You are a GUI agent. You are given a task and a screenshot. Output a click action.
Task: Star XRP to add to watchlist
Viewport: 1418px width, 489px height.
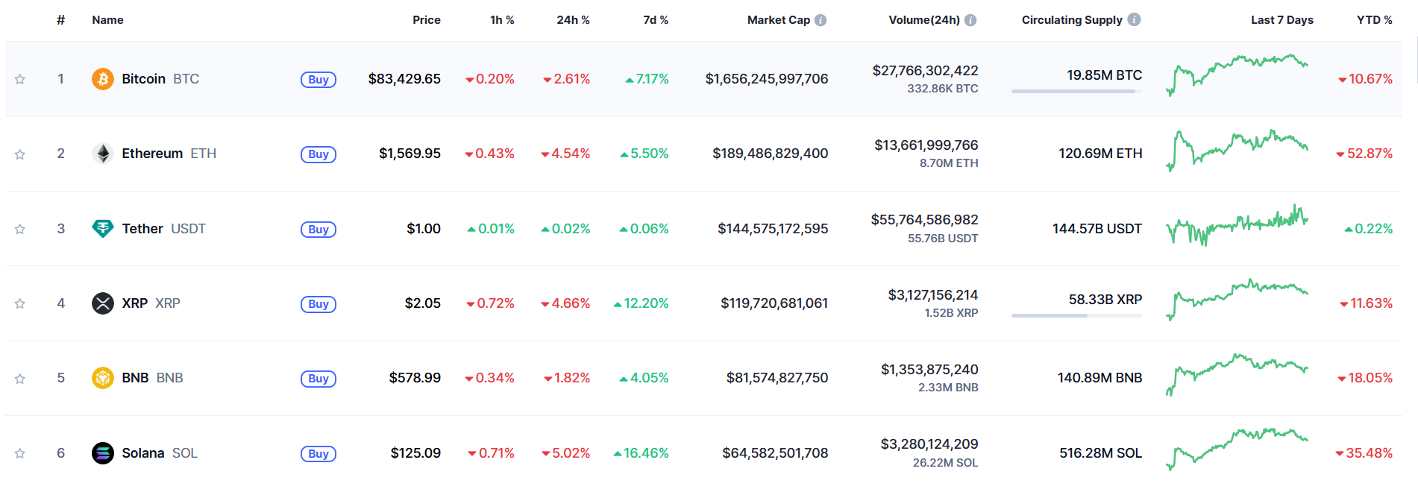[20, 303]
